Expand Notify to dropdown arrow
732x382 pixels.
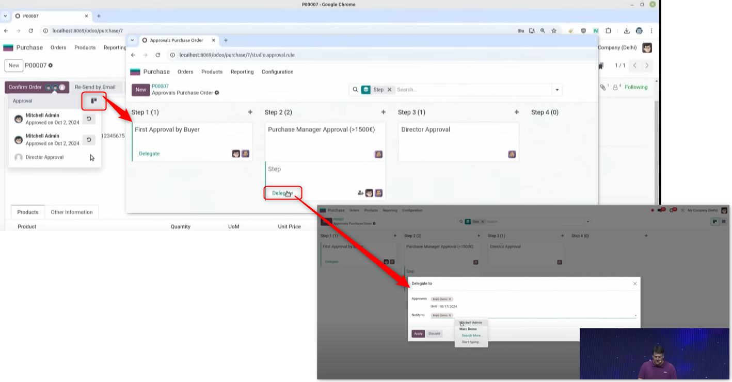point(635,315)
